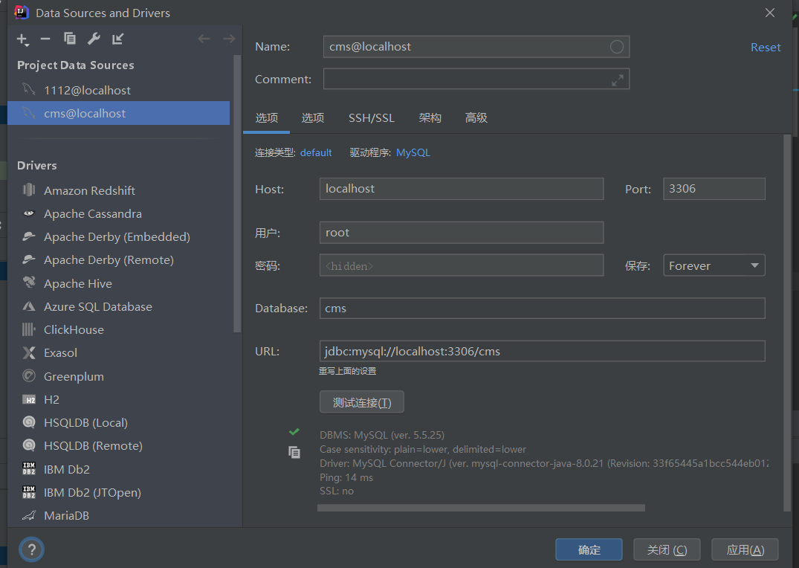This screenshot has width=799, height=568.
Task: Close the Data Sources and Drivers dialog
Action: tap(770, 13)
